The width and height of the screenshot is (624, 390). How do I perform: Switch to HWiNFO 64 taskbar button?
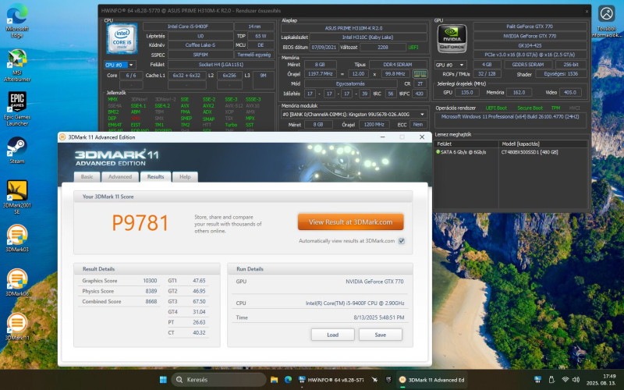(330, 380)
